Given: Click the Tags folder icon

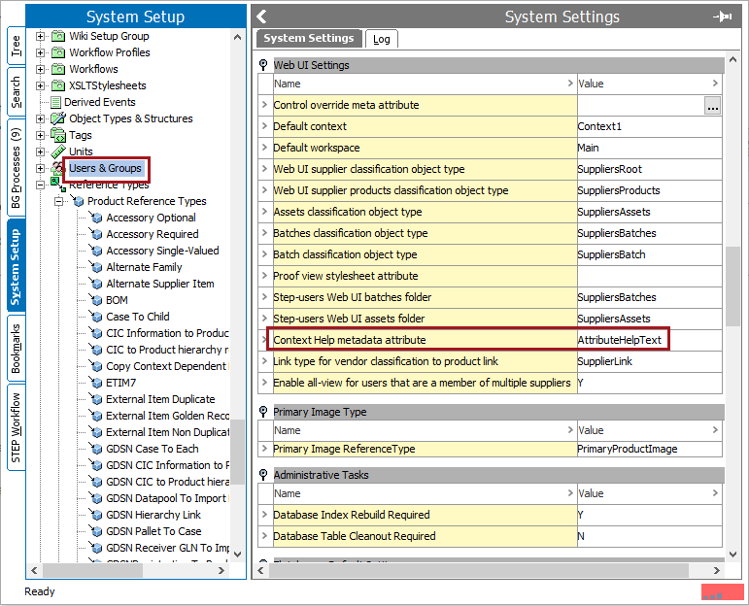Looking at the screenshot, I should click(57, 135).
